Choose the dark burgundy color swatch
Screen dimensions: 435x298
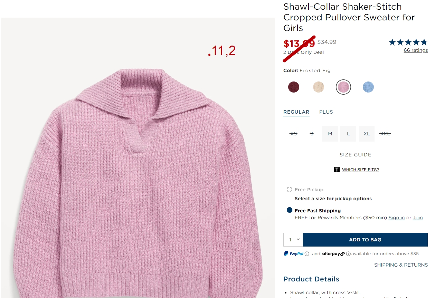(x=294, y=87)
